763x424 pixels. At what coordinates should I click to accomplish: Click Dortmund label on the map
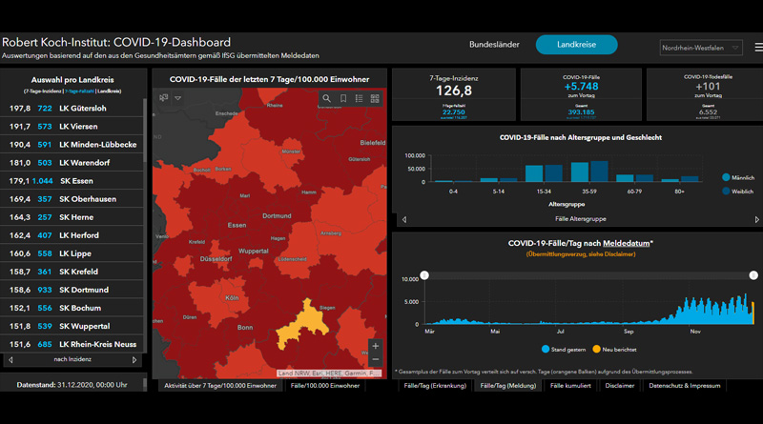pos(277,216)
